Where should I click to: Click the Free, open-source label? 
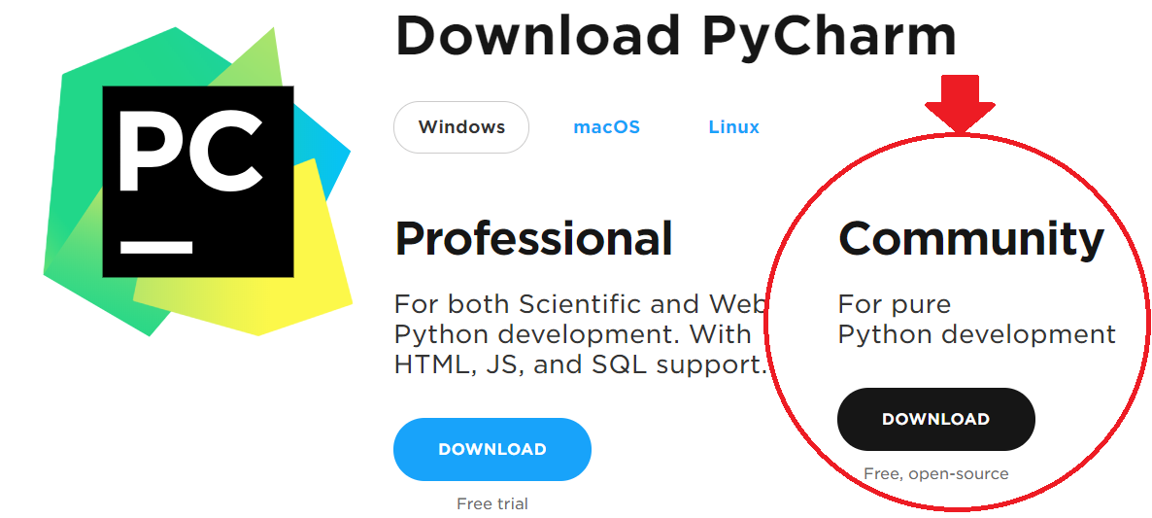(936, 474)
